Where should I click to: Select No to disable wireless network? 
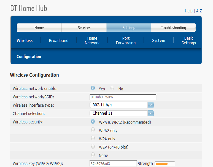112,88
